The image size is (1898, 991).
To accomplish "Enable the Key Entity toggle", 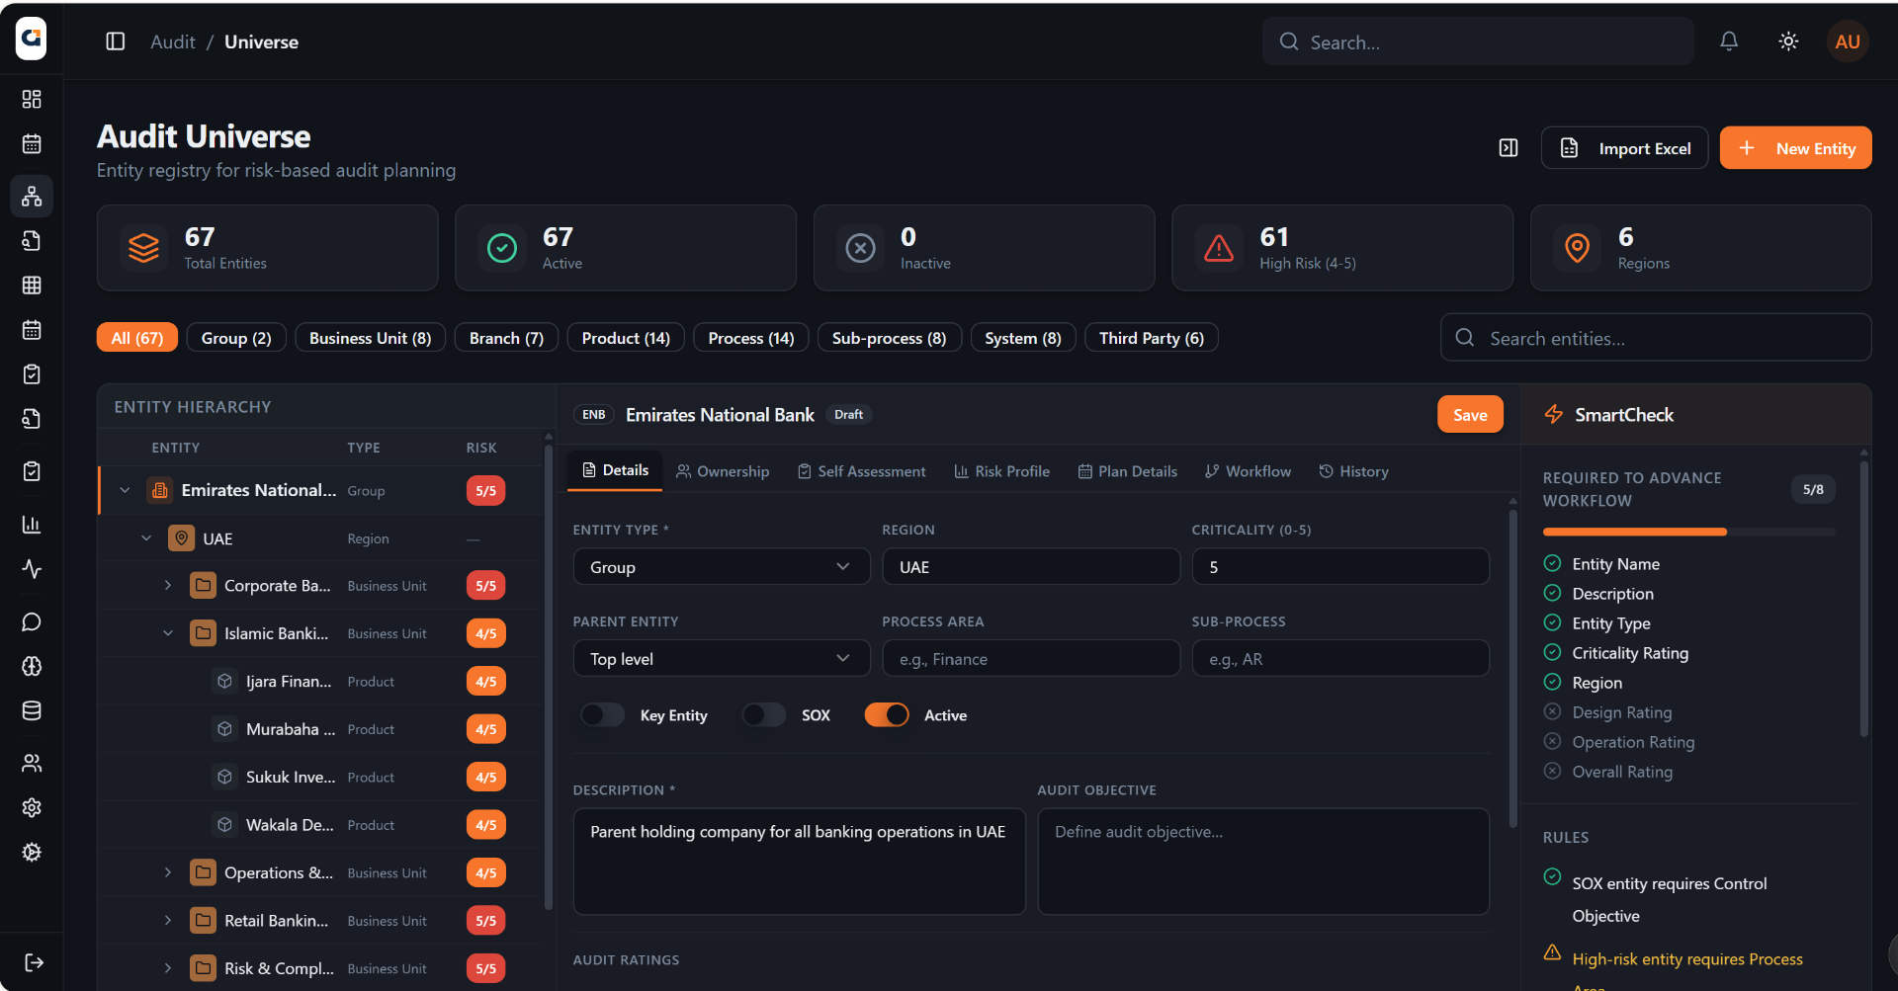I will pyautogui.click(x=602, y=715).
